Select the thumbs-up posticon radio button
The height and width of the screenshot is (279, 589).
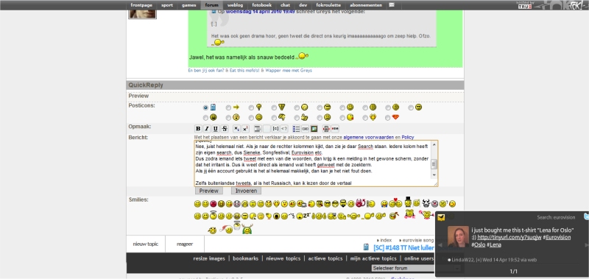[x=297, y=118]
